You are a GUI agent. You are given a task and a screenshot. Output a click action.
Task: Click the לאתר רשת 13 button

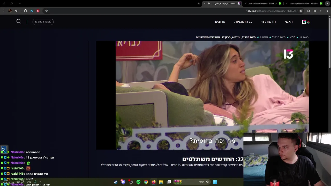43,22
